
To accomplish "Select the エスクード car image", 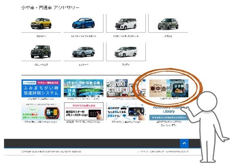I will pyautogui.click(x=84, y=52).
